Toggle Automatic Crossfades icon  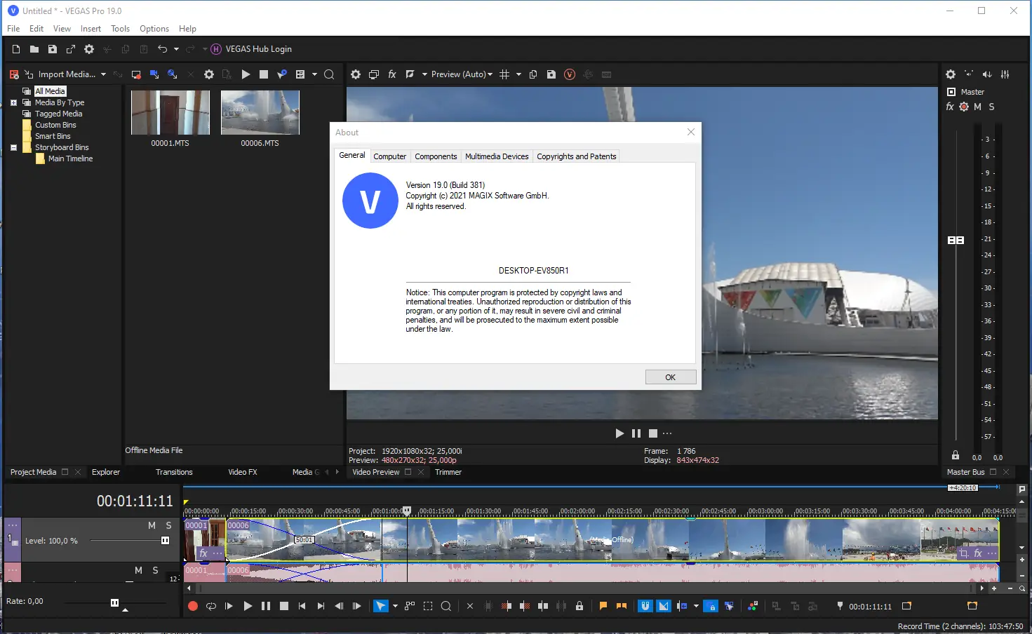(664, 606)
